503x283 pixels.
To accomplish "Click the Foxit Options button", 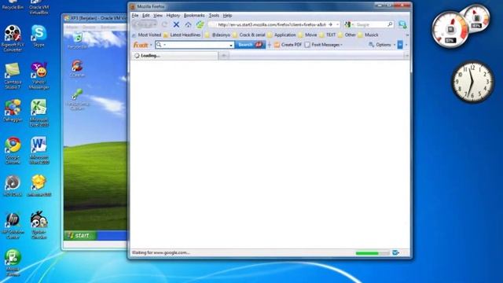I will (380, 45).
